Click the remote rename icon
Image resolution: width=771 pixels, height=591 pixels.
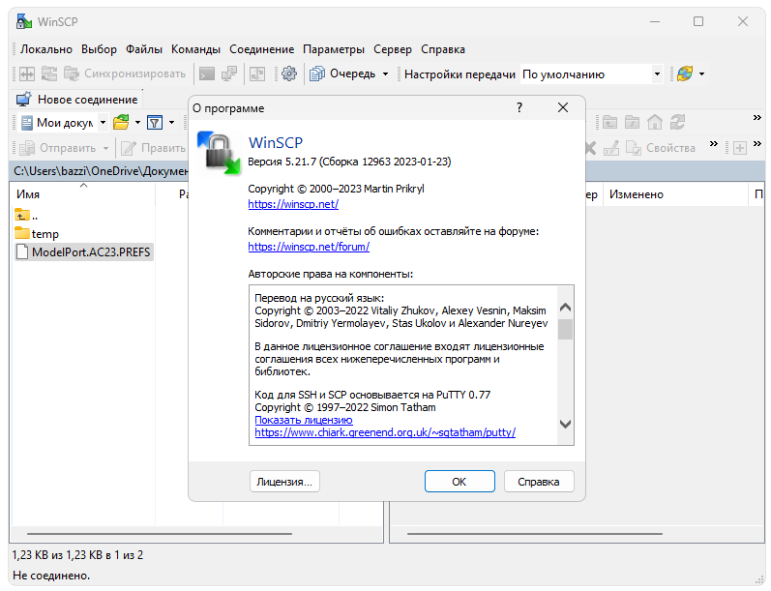pyautogui.click(x=610, y=148)
